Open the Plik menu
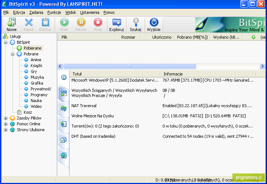 (6, 12)
